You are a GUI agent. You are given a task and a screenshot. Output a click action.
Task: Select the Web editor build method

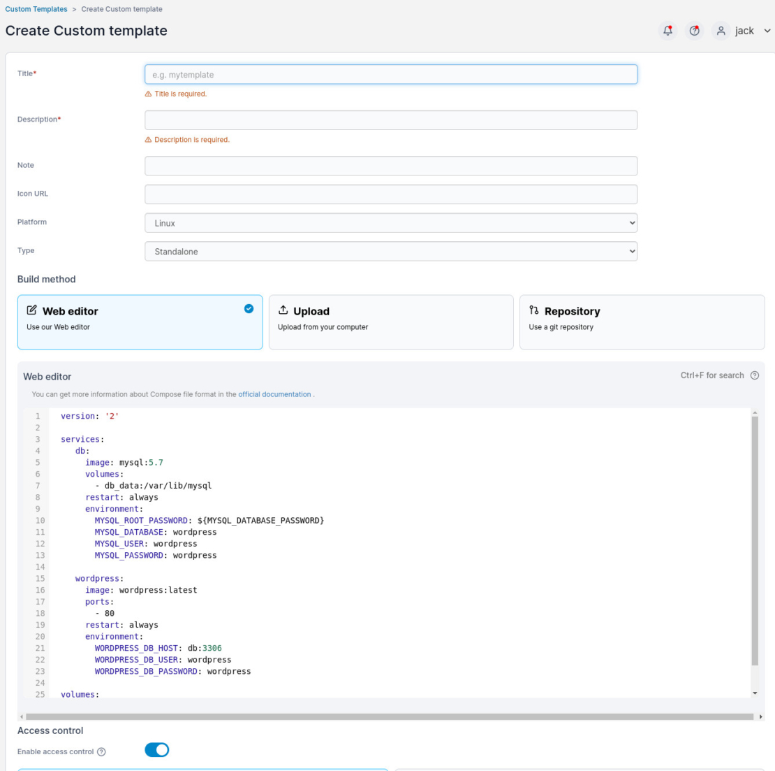[140, 322]
